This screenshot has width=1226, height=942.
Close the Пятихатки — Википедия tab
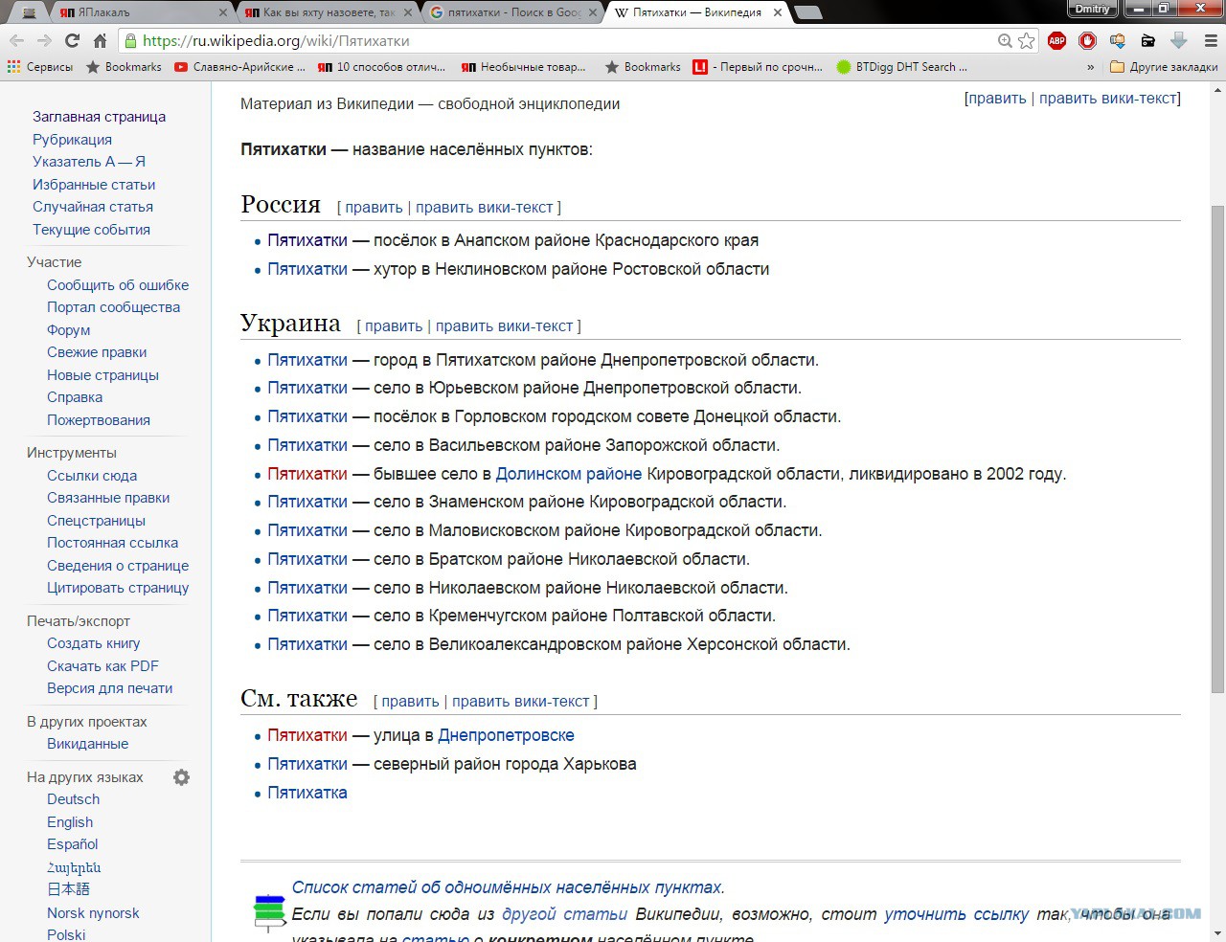pos(777,12)
